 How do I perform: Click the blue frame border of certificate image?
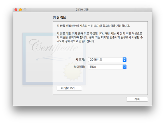[x=24, y=59]
